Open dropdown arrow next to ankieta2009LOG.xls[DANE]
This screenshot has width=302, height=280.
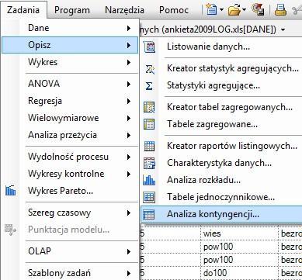tap(283, 30)
